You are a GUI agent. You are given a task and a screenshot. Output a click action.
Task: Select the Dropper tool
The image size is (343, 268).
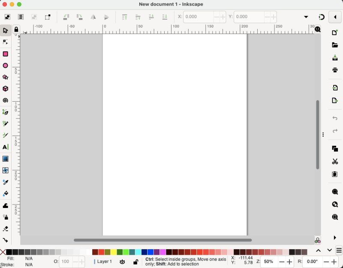point(6,182)
